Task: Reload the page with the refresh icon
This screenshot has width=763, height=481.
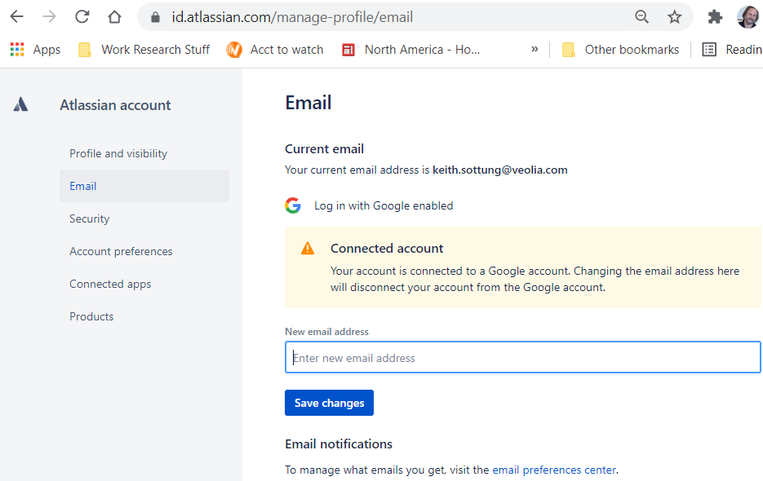Action: [82, 17]
